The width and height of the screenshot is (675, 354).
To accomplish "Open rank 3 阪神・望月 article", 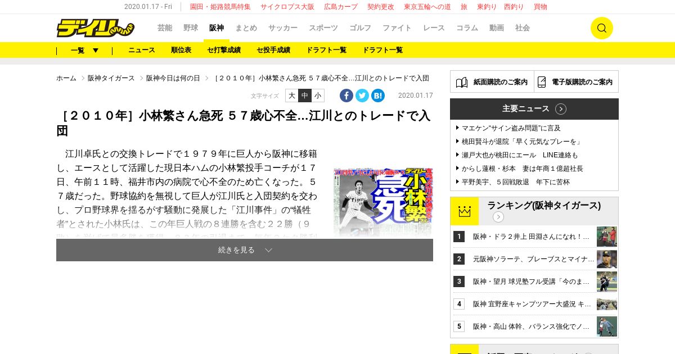I will [x=531, y=282].
